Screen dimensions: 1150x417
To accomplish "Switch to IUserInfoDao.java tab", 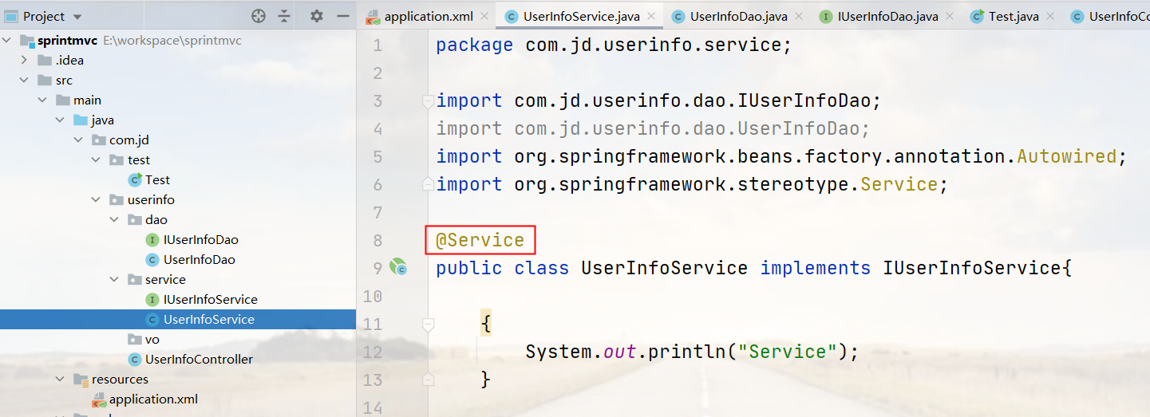I will [x=887, y=16].
